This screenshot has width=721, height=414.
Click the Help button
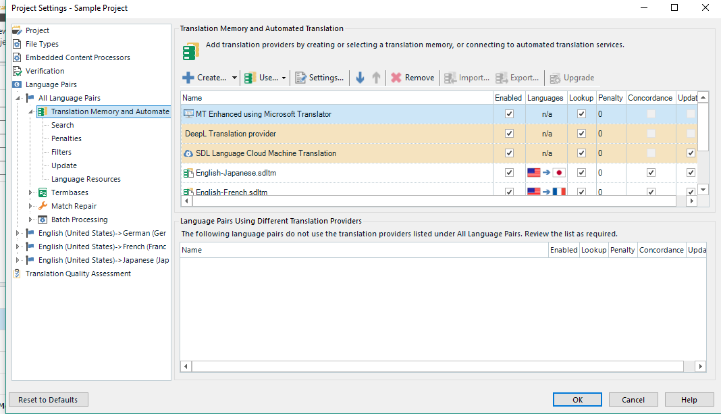click(x=689, y=400)
